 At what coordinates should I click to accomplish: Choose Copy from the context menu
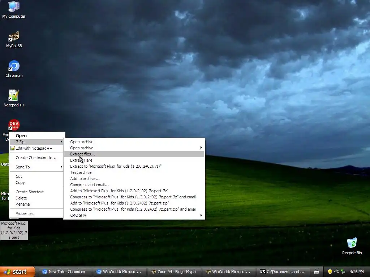pos(37,182)
